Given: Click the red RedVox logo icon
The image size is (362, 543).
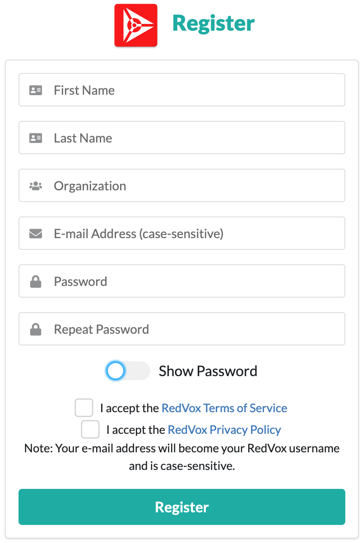Looking at the screenshot, I should [x=136, y=25].
